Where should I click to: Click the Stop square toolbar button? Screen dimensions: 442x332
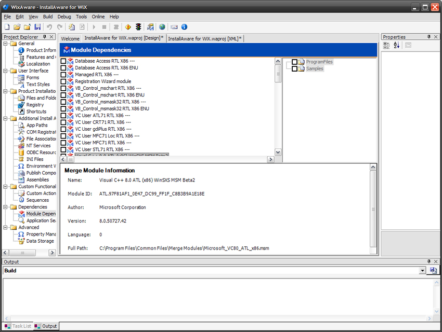(x=104, y=27)
